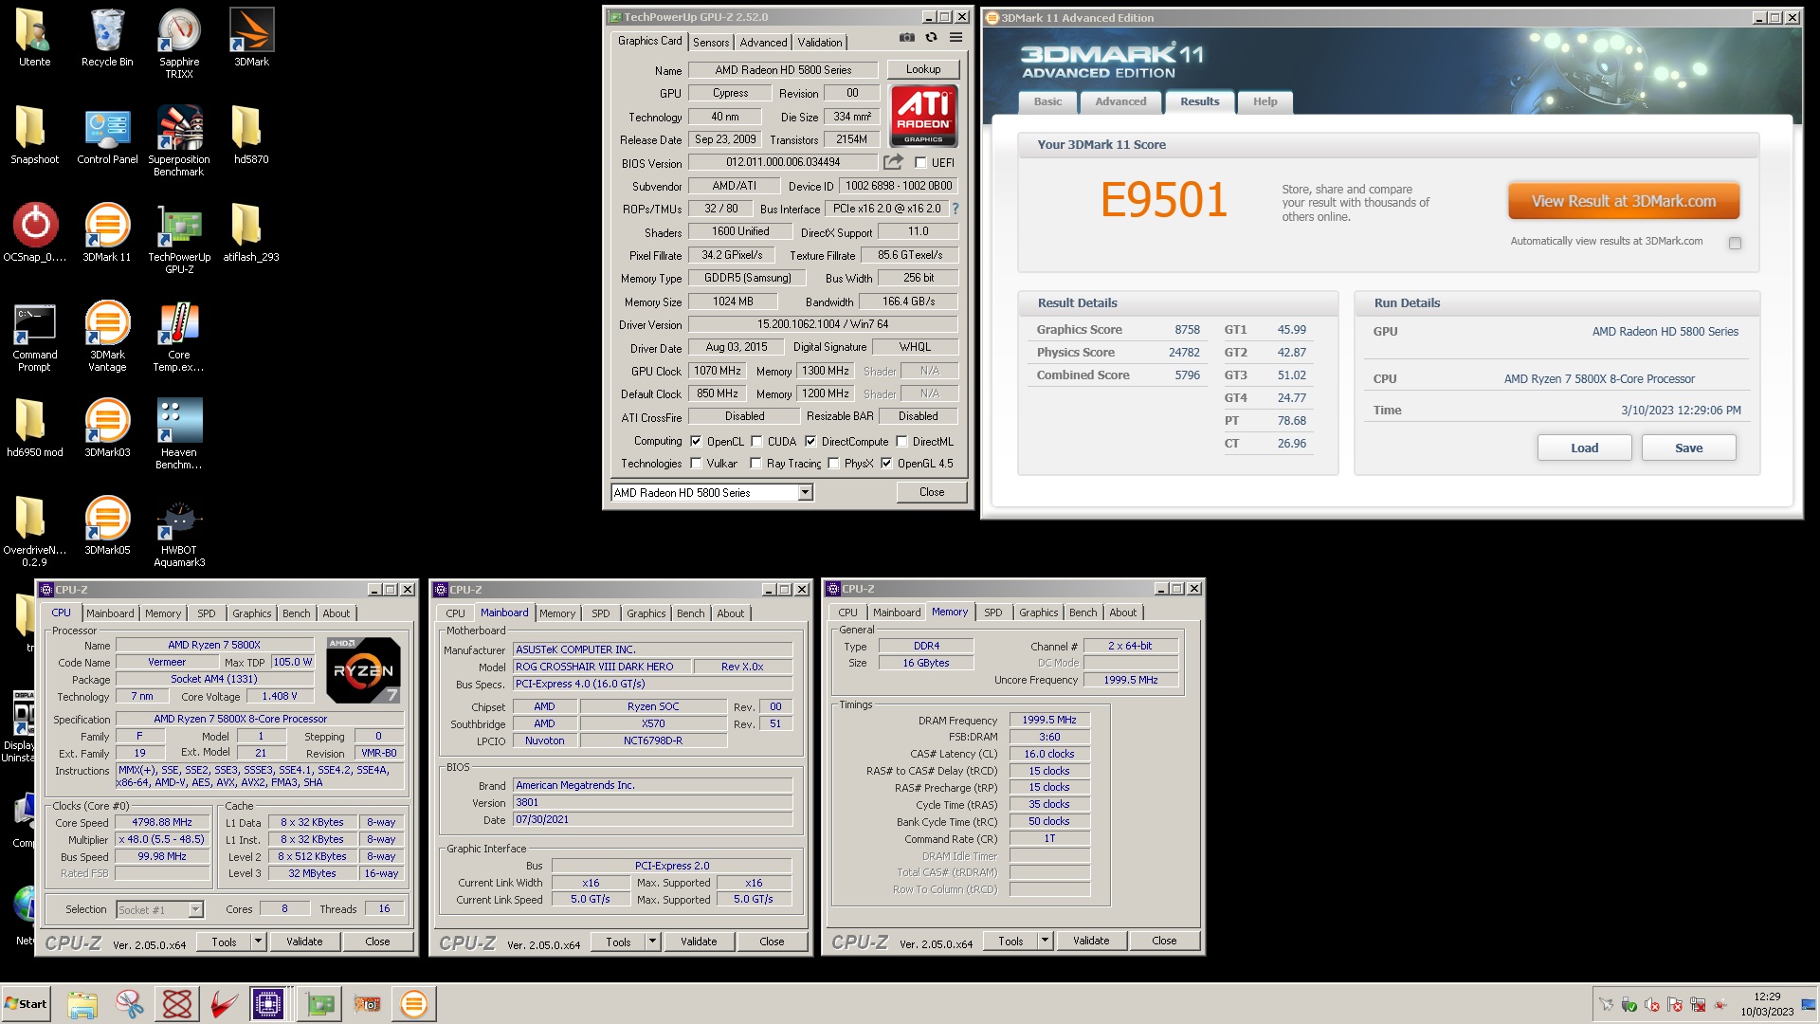
Task: Toggle the DirectCompute checkbox
Action: [810, 441]
